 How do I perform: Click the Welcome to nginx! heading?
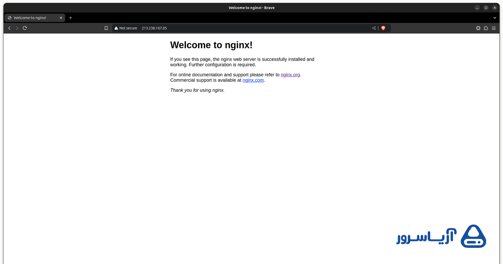[x=211, y=45]
